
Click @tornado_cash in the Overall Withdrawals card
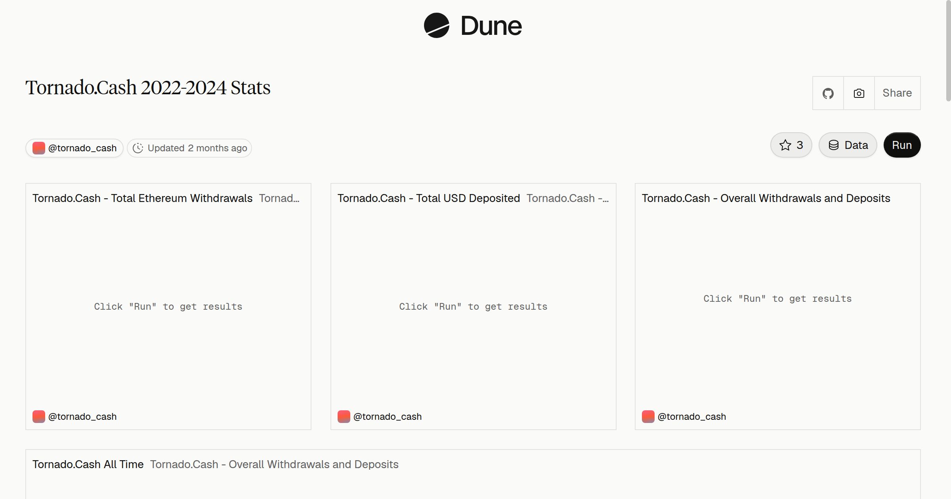[692, 417]
